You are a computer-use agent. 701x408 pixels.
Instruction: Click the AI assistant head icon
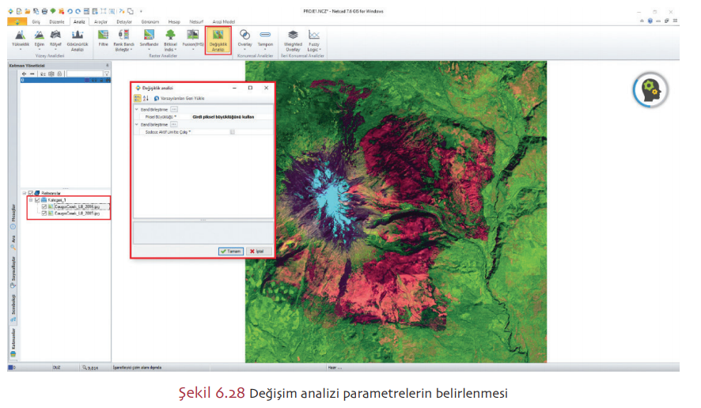coord(650,89)
